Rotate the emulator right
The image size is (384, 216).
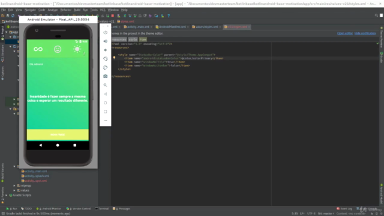[106, 68]
